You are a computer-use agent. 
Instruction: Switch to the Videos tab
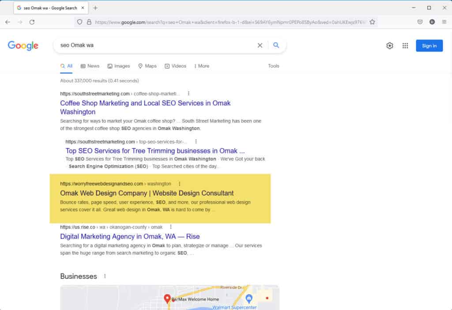click(175, 66)
